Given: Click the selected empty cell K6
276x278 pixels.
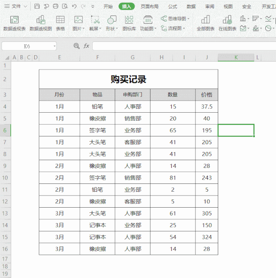Looking at the screenshot, I should [236, 130].
